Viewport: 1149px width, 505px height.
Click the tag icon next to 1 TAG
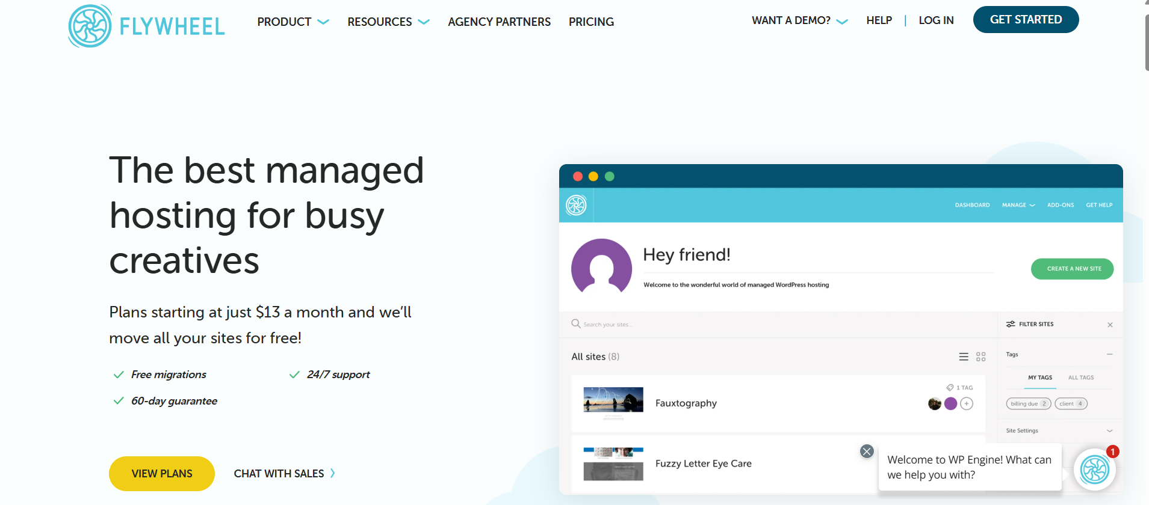pyautogui.click(x=950, y=388)
